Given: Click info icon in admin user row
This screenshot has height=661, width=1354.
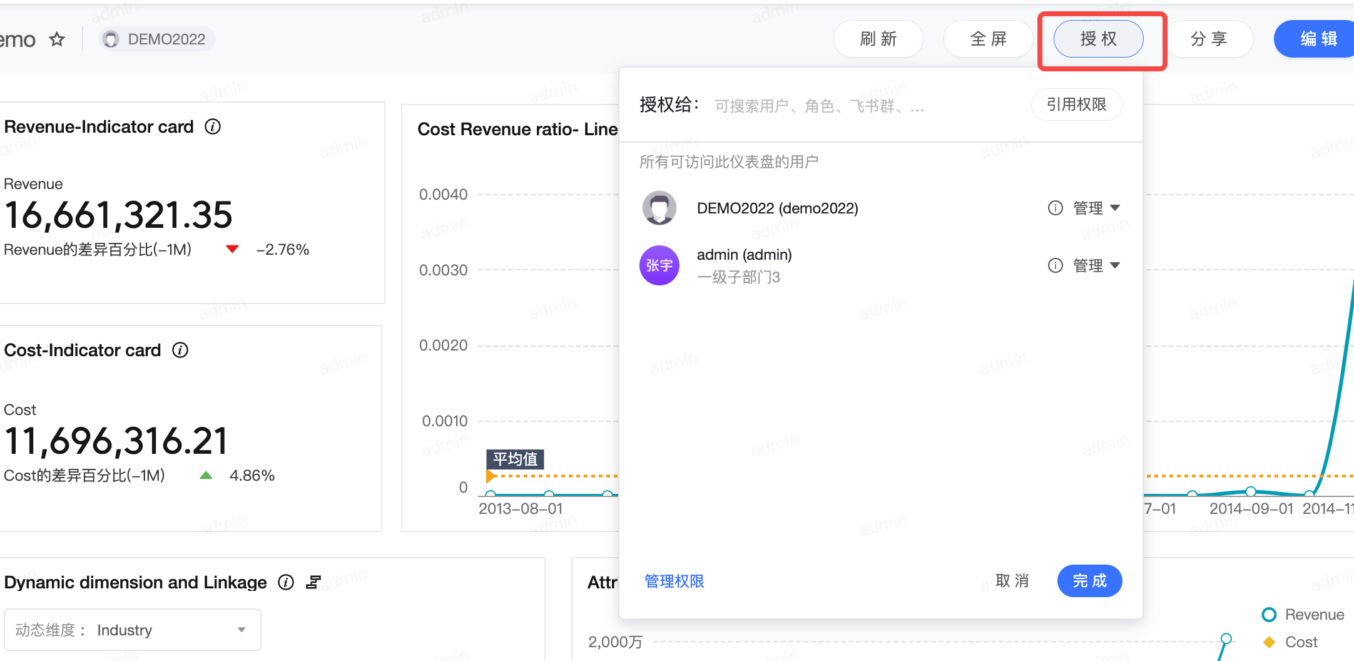Looking at the screenshot, I should tap(1055, 265).
